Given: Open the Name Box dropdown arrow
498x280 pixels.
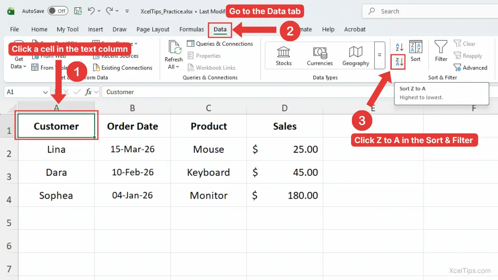Looking at the screenshot, I should [x=45, y=92].
